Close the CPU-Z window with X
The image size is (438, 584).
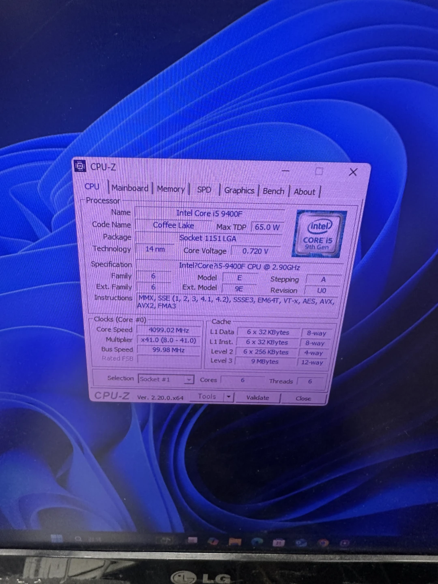coord(353,172)
